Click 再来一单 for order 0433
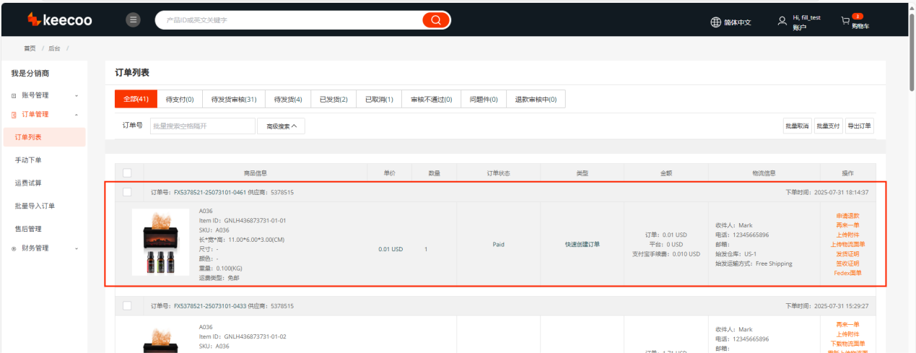Viewport: 916px width, 353px height. point(847,325)
